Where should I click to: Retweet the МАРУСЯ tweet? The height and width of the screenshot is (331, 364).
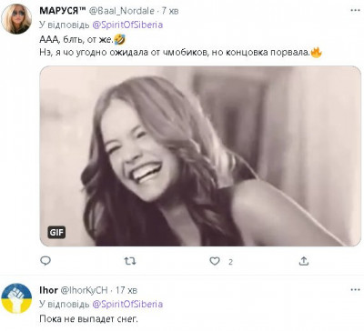[x=130, y=261]
